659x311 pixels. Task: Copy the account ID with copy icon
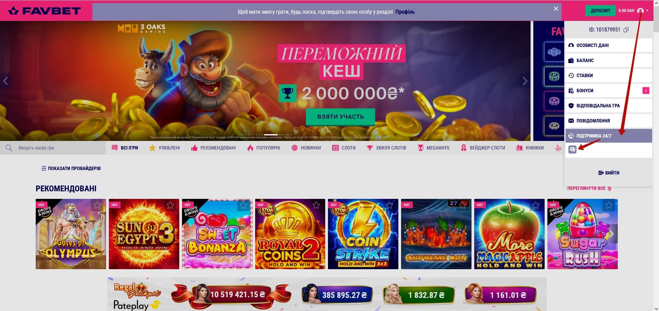coord(626,30)
